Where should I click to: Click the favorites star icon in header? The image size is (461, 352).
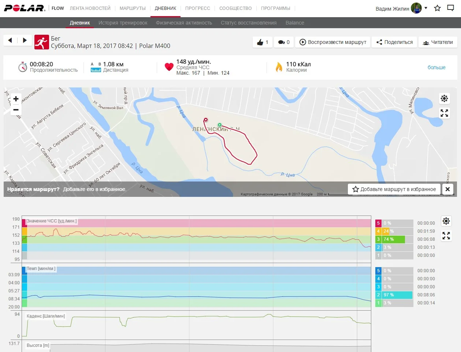[437, 8]
